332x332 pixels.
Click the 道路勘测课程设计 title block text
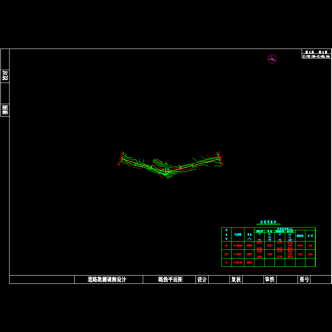107,280
